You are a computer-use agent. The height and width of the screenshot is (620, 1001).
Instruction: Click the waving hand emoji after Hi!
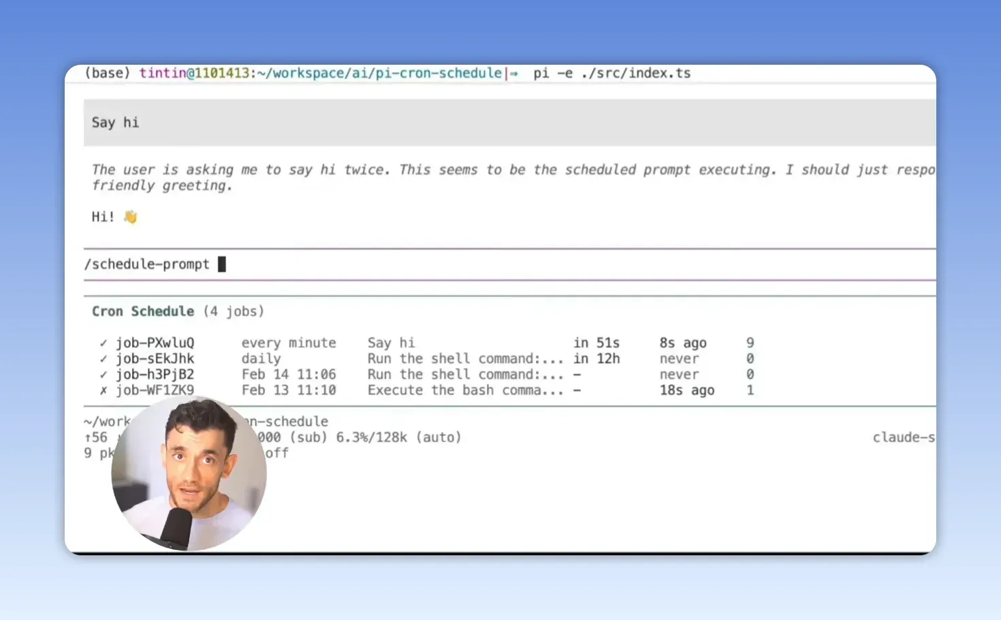pos(130,217)
